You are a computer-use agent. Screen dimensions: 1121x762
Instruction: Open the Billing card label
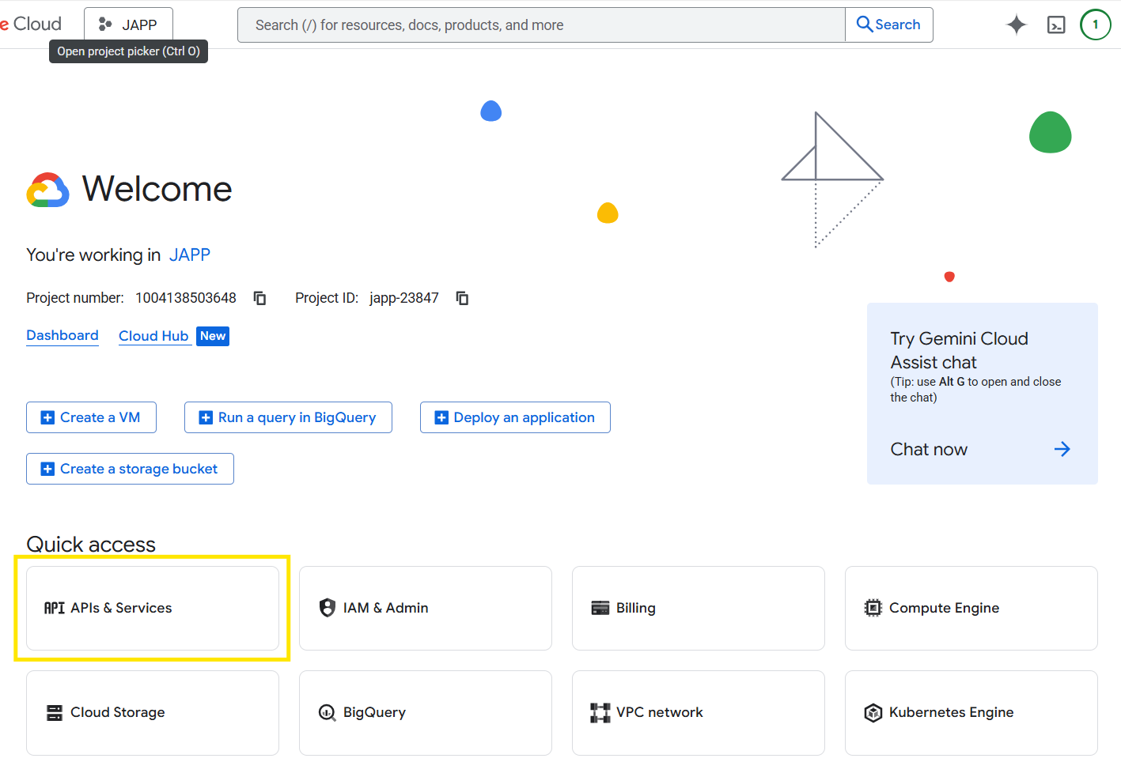(x=636, y=608)
